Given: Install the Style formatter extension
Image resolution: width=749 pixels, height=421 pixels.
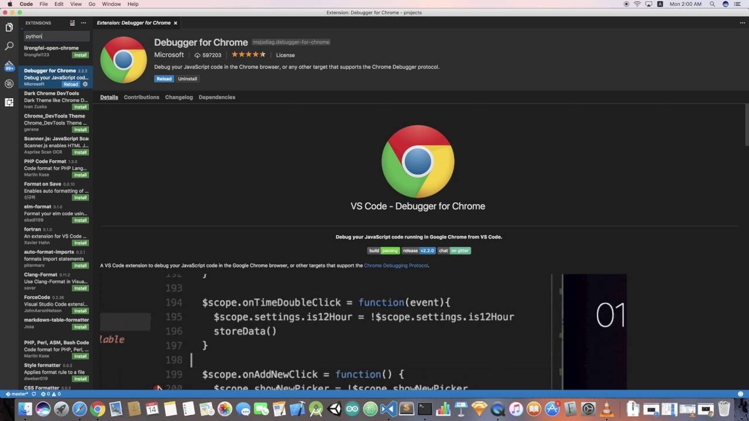Looking at the screenshot, I should point(80,379).
